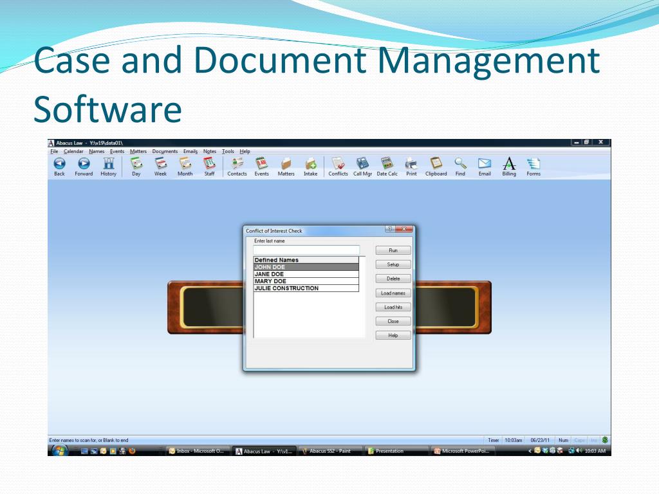This screenshot has height=494, width=659.
Task: Click the Load hits button
Action: [x=393, y=307]
